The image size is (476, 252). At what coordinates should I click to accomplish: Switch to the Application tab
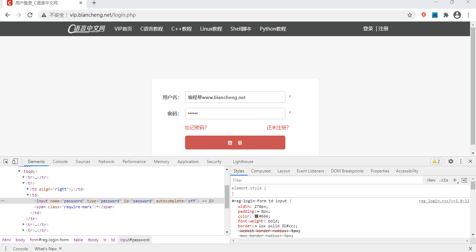(188, 162)
